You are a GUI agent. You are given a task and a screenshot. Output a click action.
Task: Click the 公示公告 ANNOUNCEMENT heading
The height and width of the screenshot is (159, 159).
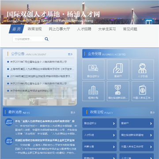pos(29,54)
